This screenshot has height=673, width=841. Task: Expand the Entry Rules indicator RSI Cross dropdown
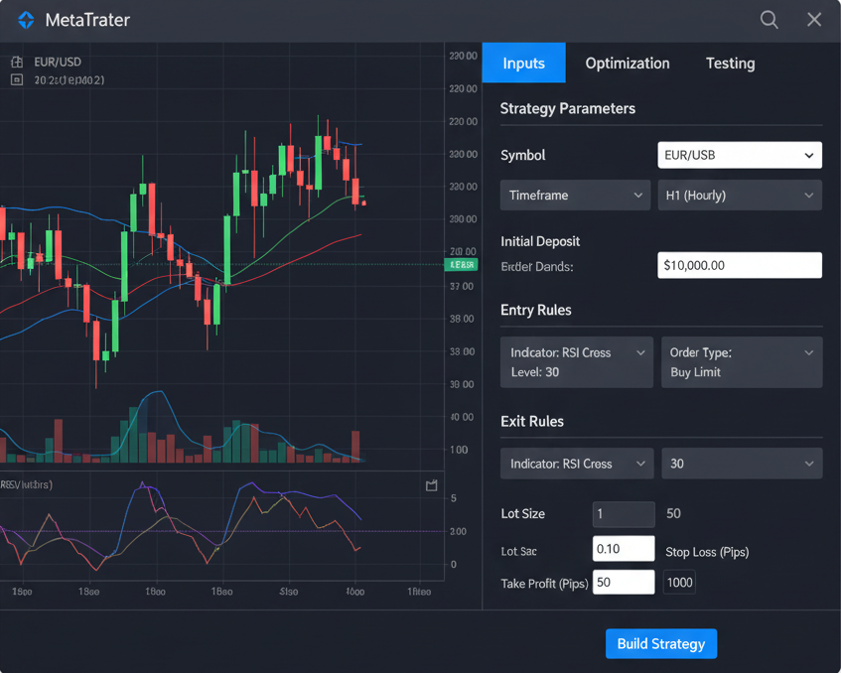(576, 362)
